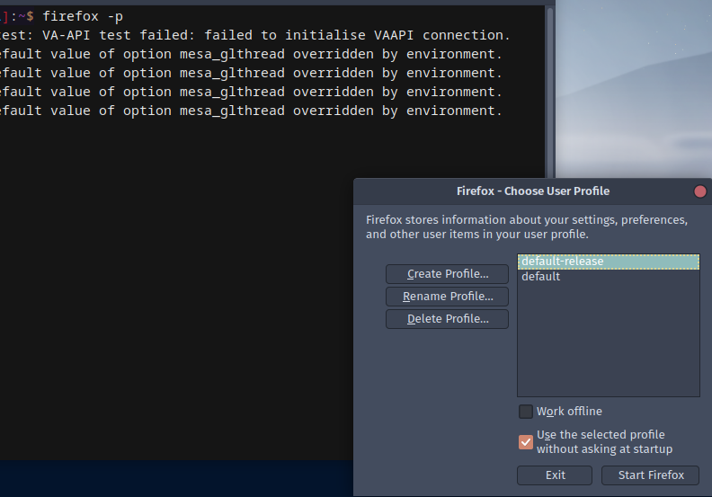Close the Choose User Profile dialog
The width and height of the screenshot is (712, 497).
pos(699,191)
